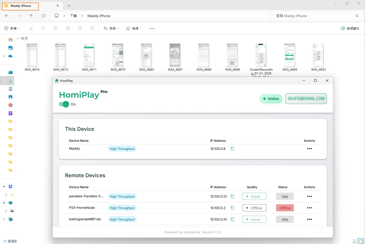Expand the chevron after 下載 in address bar
The width and height of the screenshot is (365, 244).
[82, 16]
